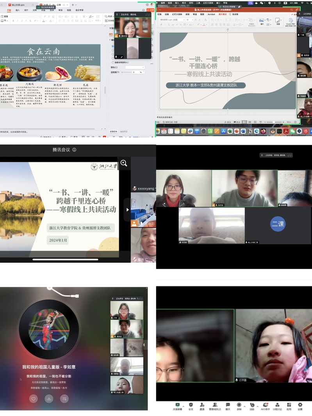Open the 颜色(C) color dropdown
Viewport: 312px width, 416px height.
pyautogui.click(x=134, y=68)
